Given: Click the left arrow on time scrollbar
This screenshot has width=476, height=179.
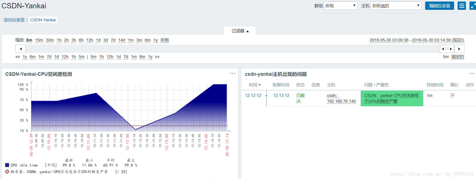Looking at the screenshot, I should [x=21, y=49].
